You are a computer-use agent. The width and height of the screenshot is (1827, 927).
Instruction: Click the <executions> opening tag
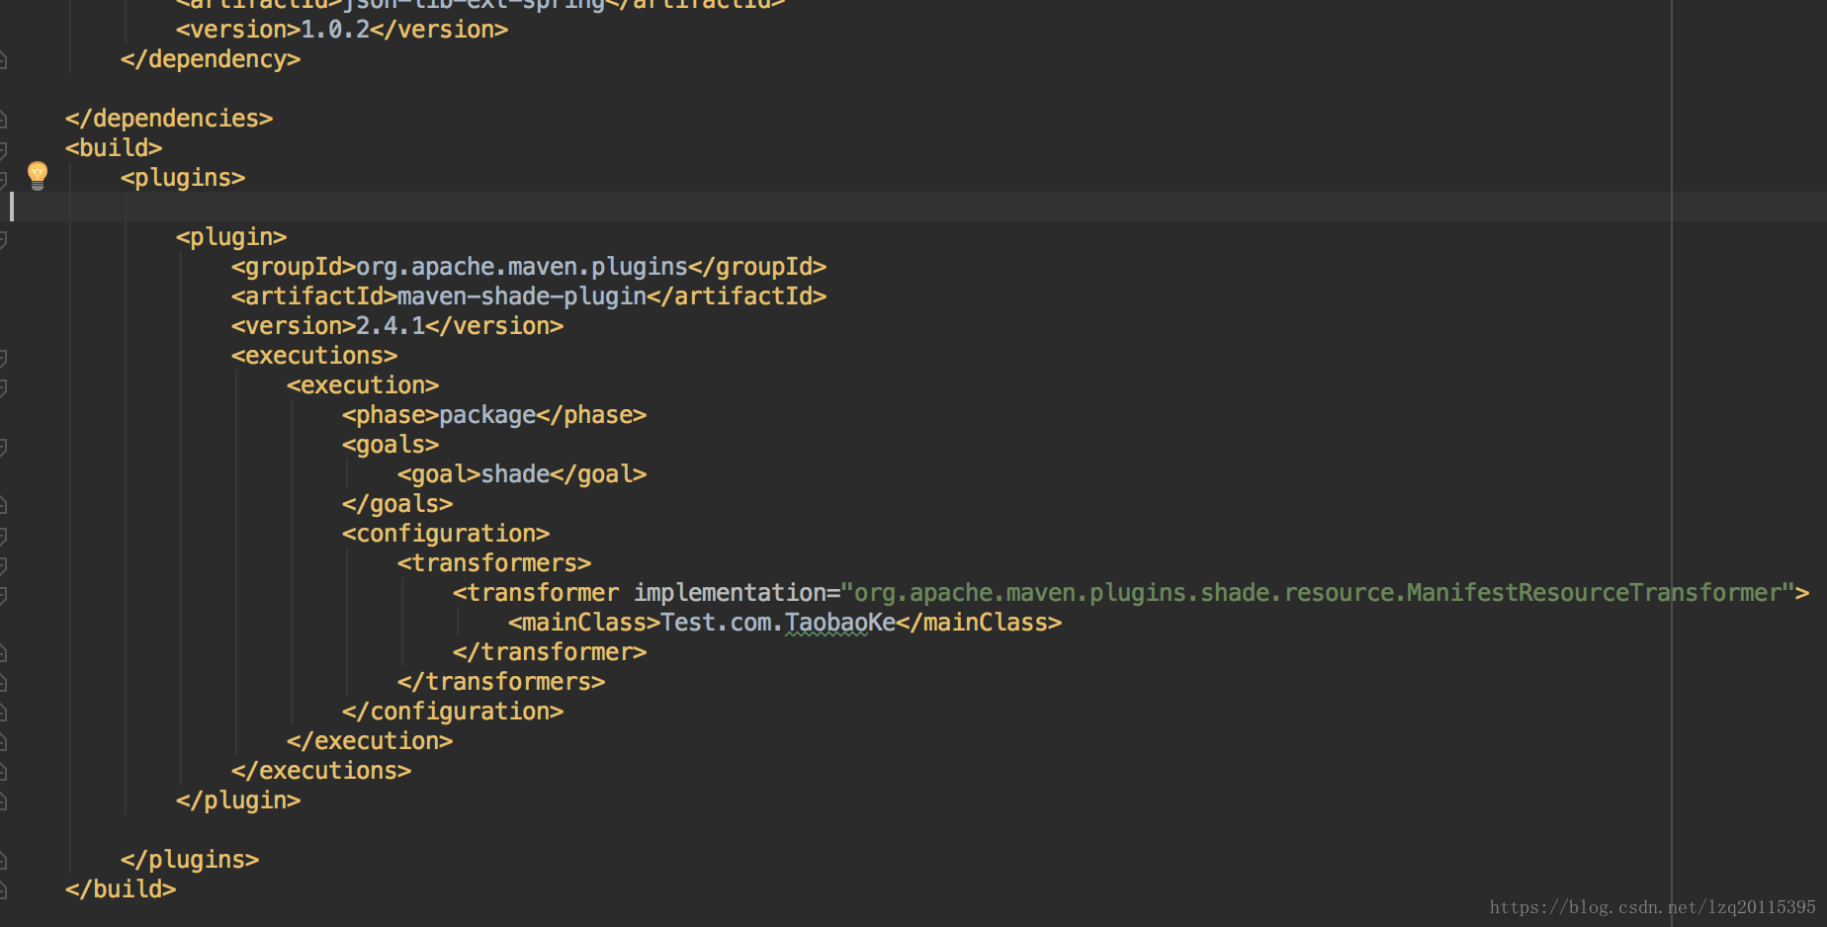[314, 356]
